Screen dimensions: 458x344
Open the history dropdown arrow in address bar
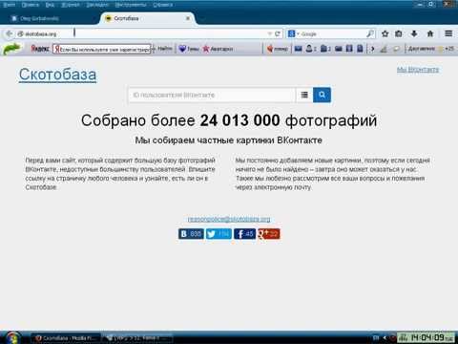pyautogui.click(x=270, y=33)
